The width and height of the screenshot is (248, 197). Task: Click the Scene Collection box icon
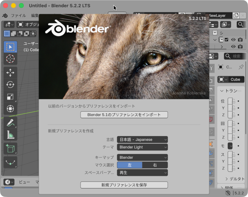(215, 33)
